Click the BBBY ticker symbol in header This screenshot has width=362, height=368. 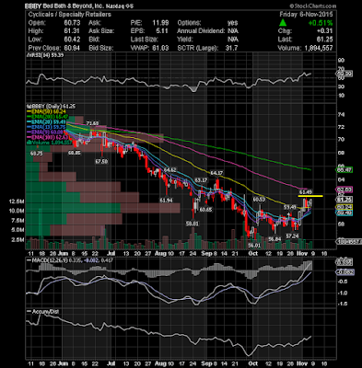tap(33, 6)
